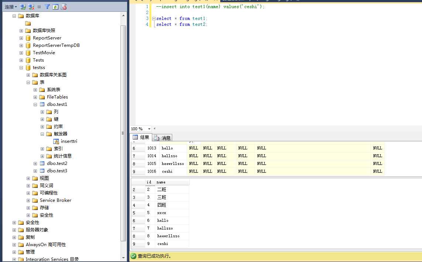Click the cell with id 1016

click(x=152, y=172)
